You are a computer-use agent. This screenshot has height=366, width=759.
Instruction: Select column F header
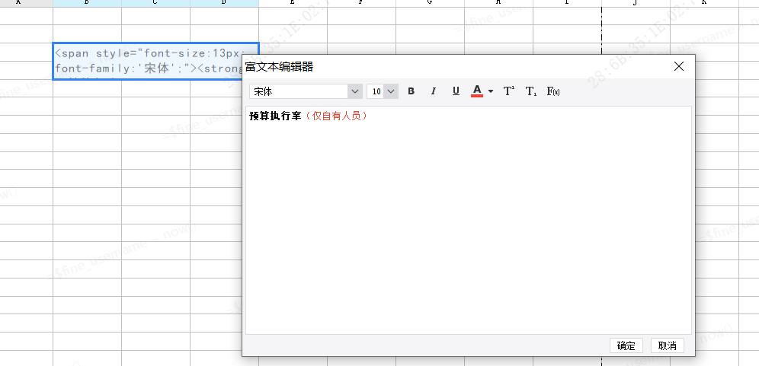click(361, 3)
